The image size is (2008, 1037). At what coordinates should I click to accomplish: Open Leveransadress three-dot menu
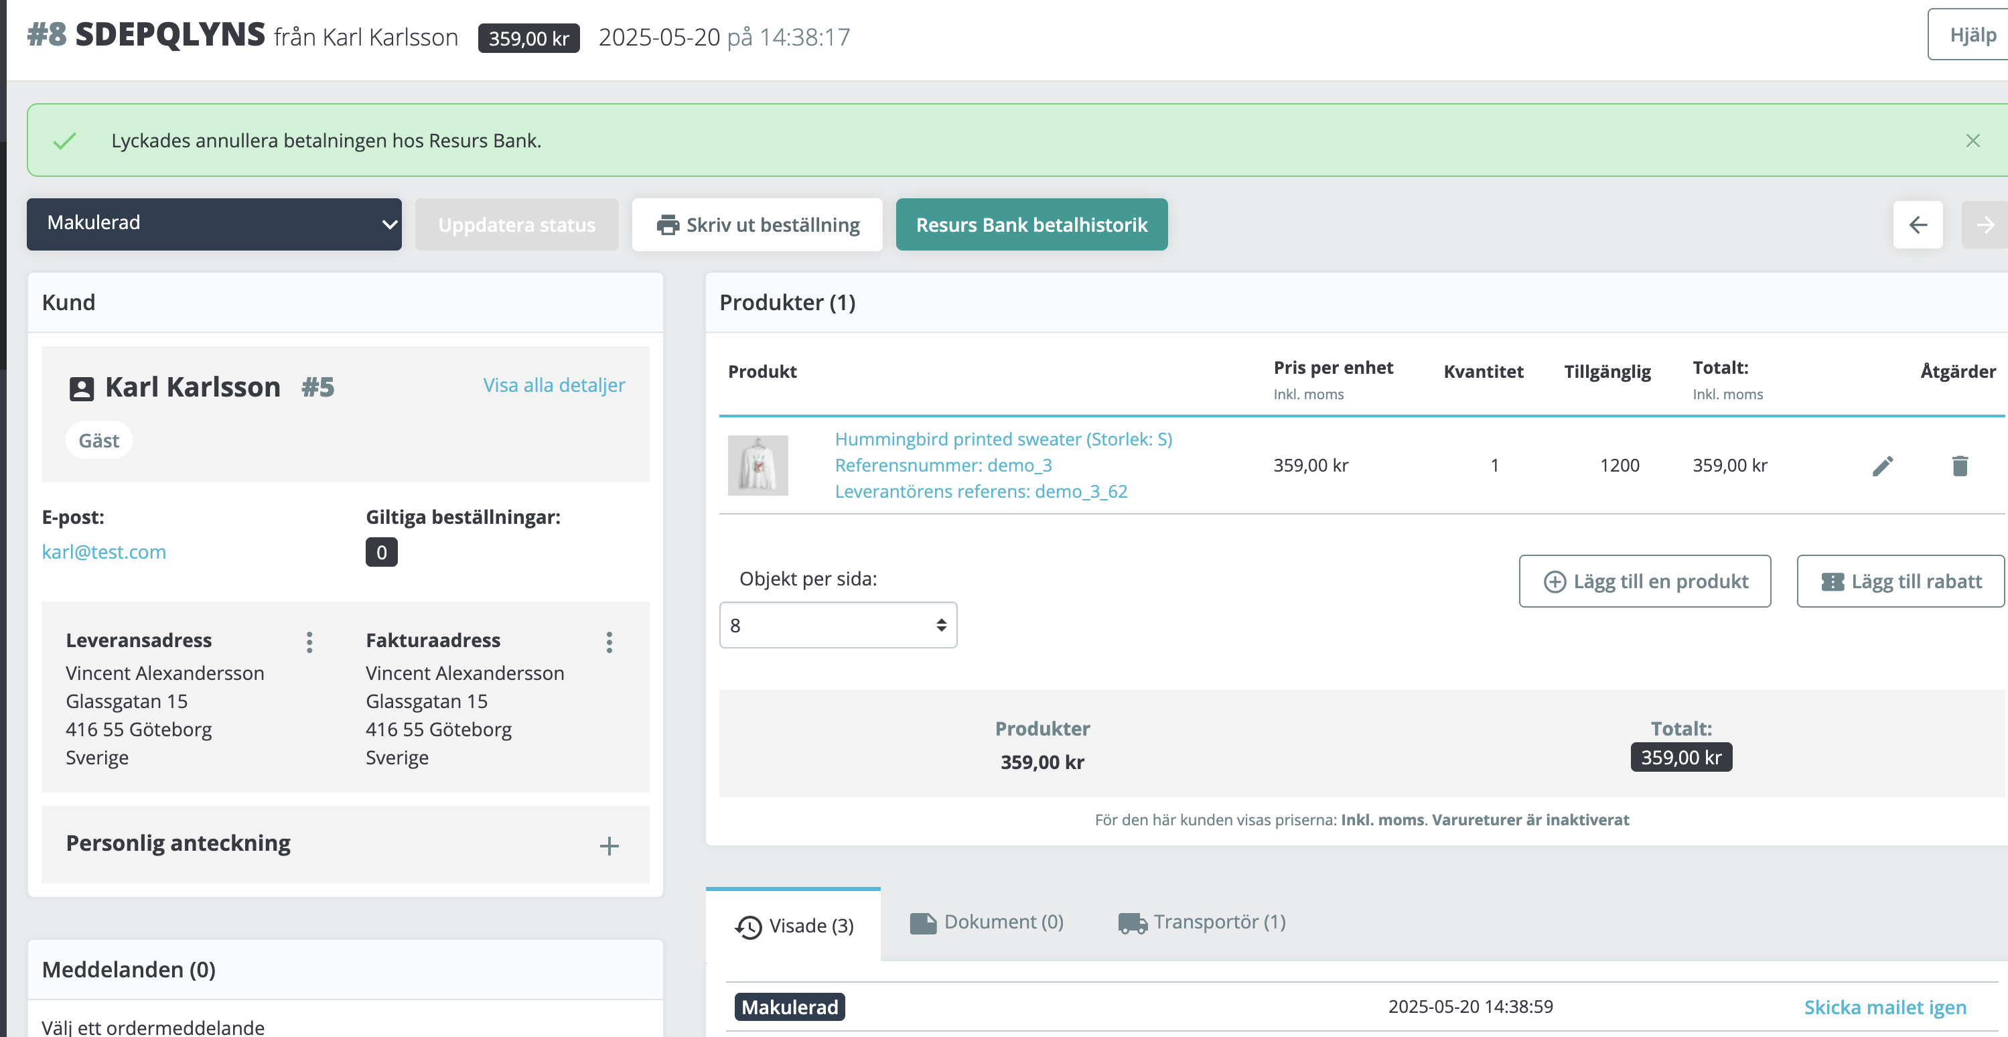coord(309,642)
